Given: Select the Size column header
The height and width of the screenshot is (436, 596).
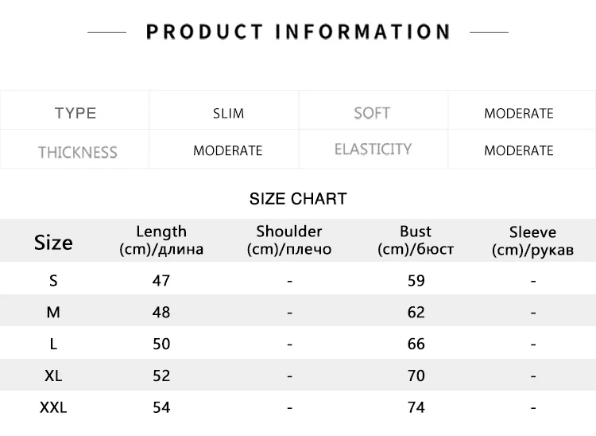Looking at the screenshot, I should [53, 242].
